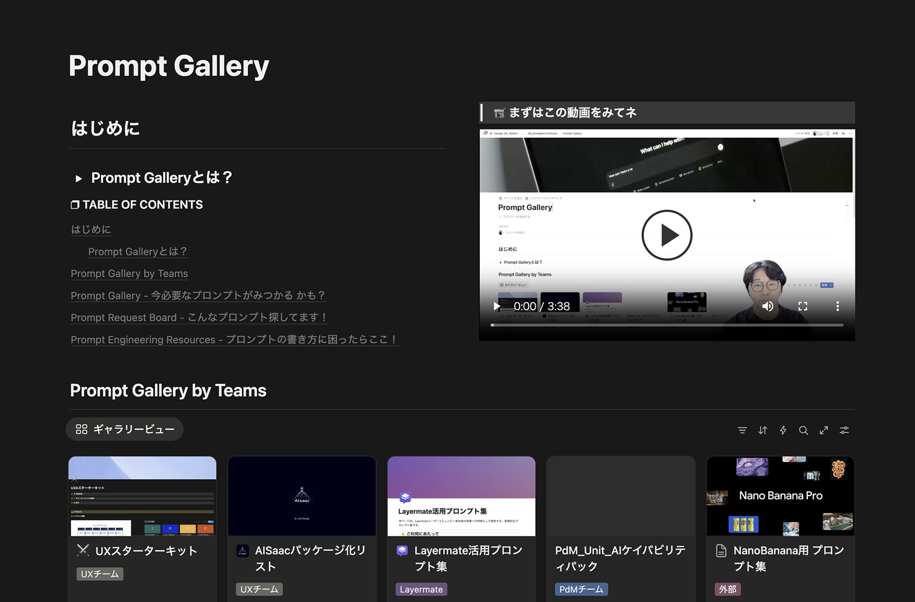Open the ギャラリービュー view menu
Screen dimensions: 915x602
pyautogui.click(x=125, y=429)
